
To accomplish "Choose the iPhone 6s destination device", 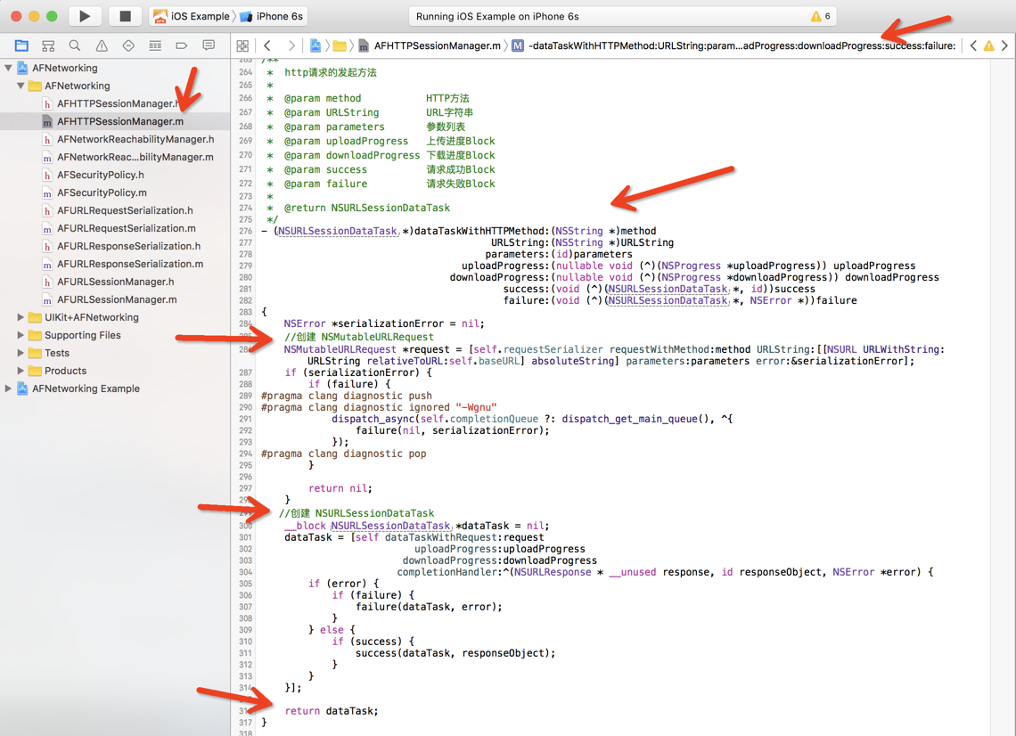I will point(272,16).
